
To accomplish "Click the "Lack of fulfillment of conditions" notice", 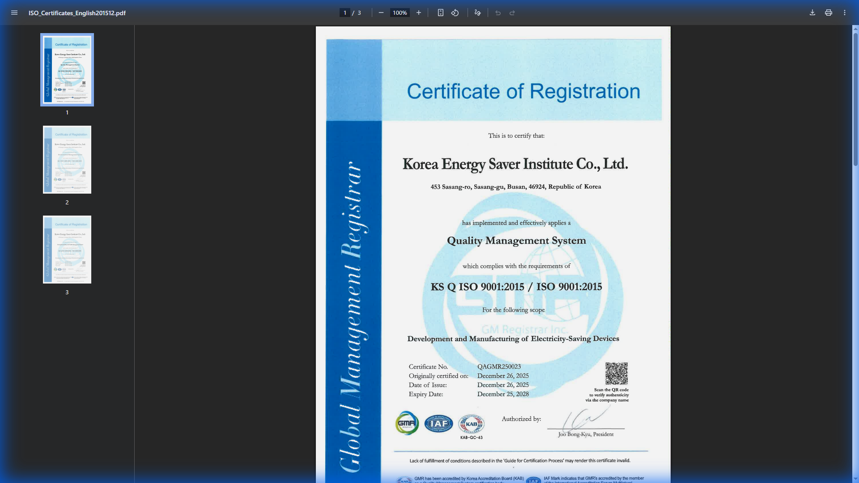I will point(520,461).
